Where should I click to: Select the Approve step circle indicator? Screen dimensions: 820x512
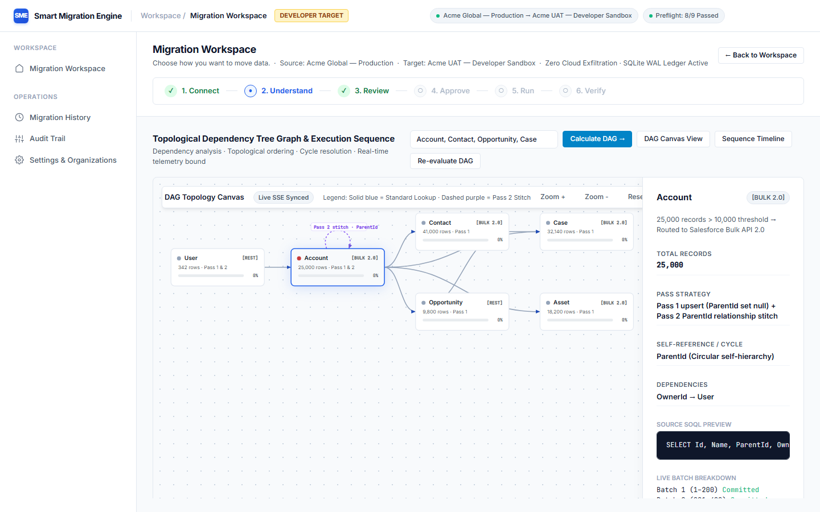(x=420, y=91)
